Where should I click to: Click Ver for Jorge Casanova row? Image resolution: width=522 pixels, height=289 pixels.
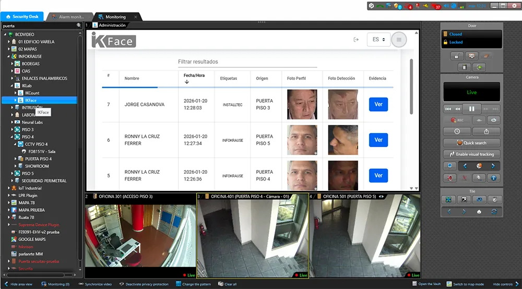pos(378,104)
